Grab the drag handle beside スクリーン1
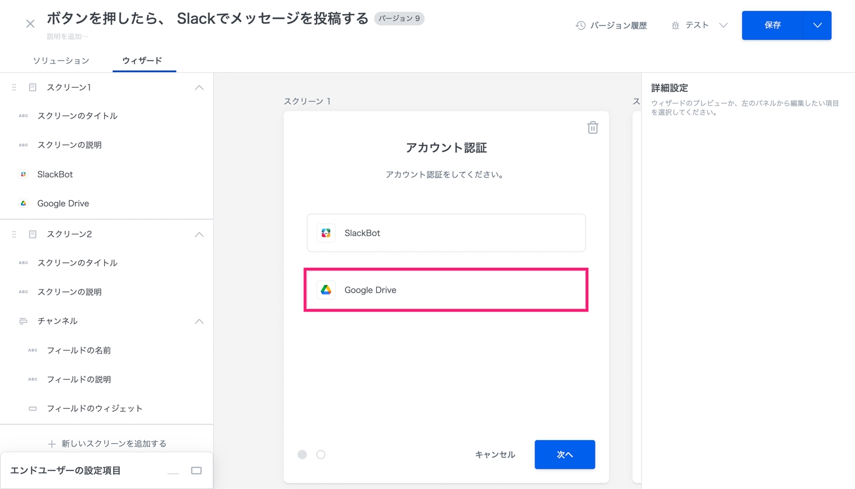 [x=14, y=87]
